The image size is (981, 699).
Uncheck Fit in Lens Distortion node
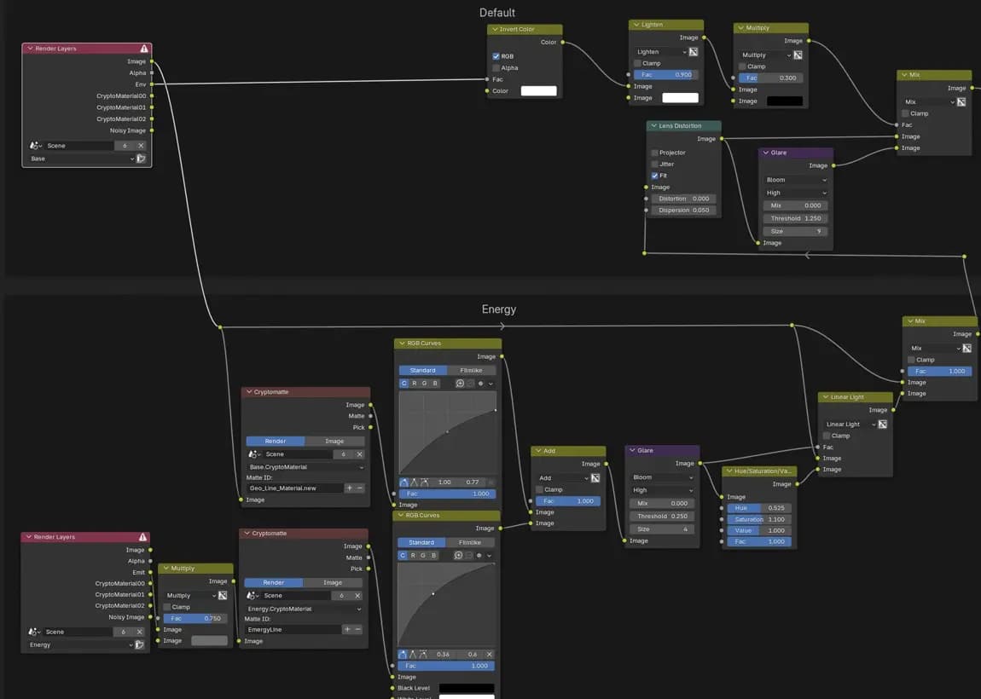pos(654,176)
